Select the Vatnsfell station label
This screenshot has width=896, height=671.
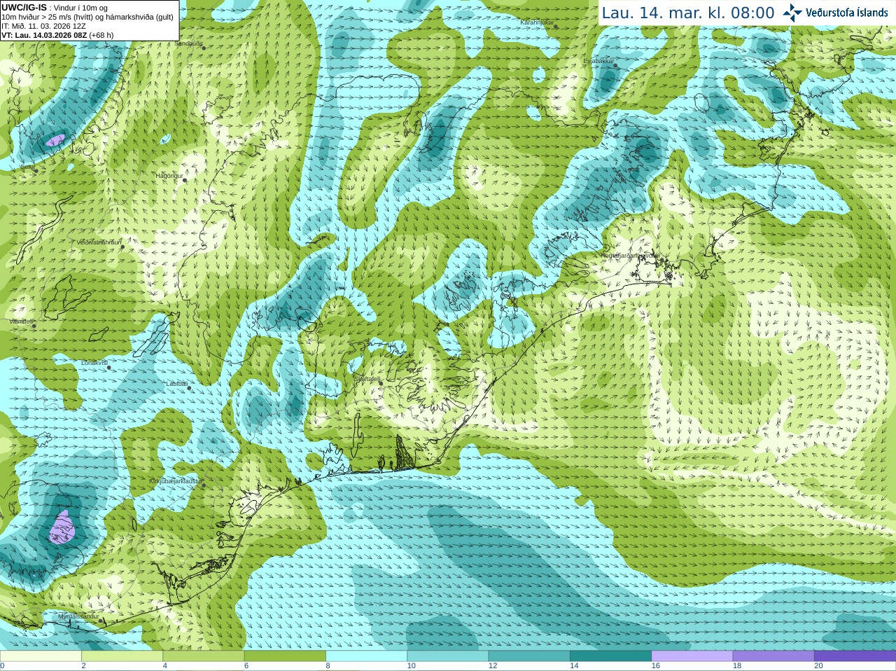(x=22, y=321)
